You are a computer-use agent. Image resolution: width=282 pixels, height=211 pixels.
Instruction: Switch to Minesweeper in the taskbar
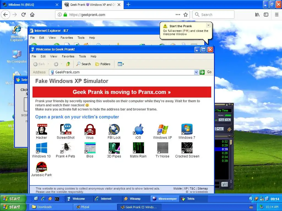point(165,199)
